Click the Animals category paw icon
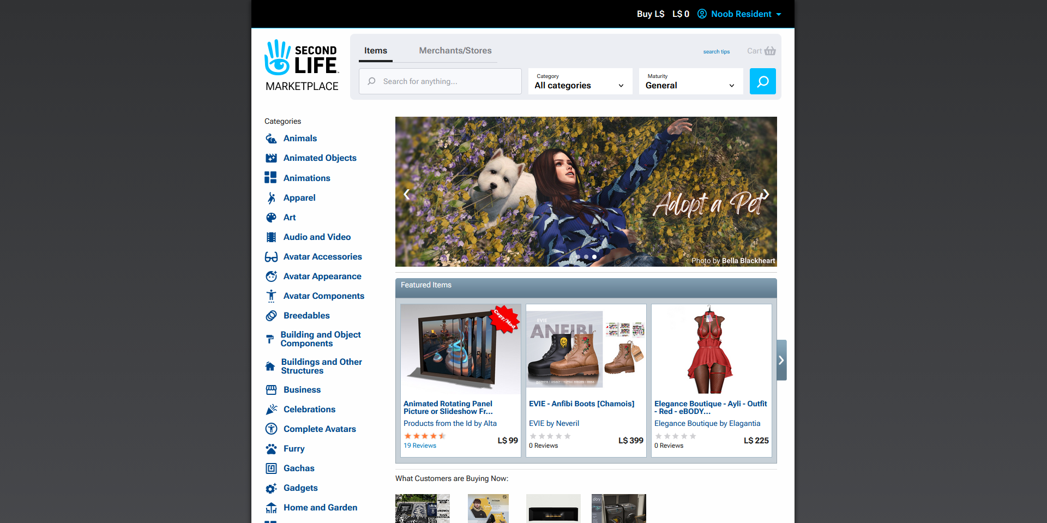This screenshot has height=523, width=1047. tap(271, 139)
